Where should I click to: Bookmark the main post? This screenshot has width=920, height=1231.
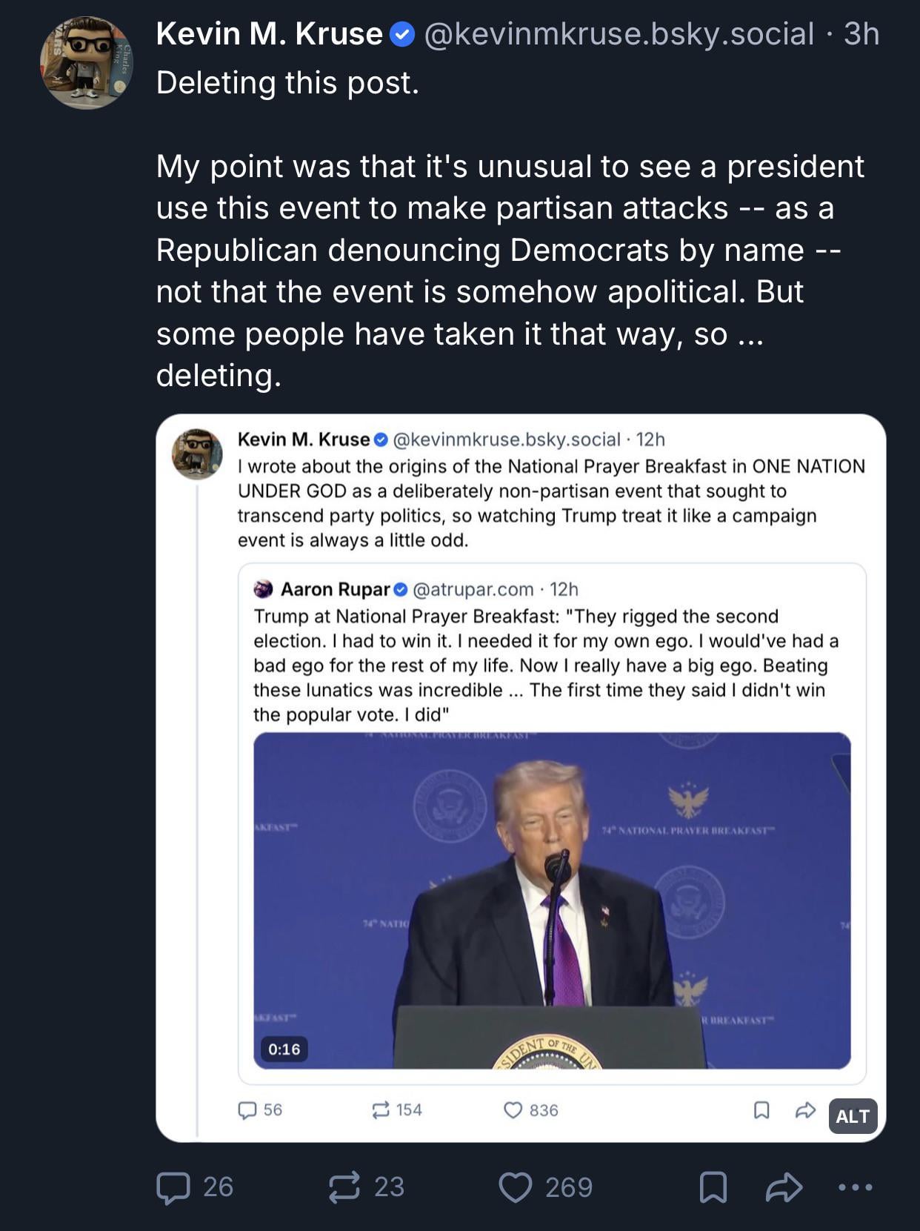(713, 1187)
